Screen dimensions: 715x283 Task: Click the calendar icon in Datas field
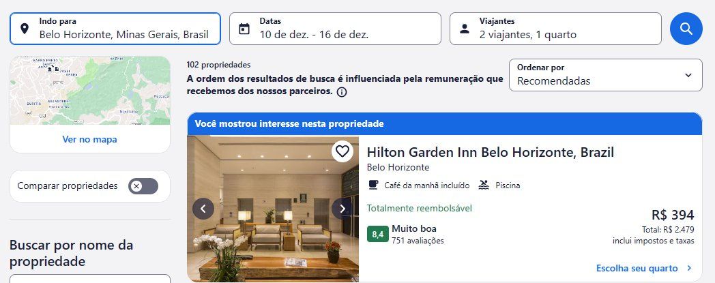coord(244,29)
